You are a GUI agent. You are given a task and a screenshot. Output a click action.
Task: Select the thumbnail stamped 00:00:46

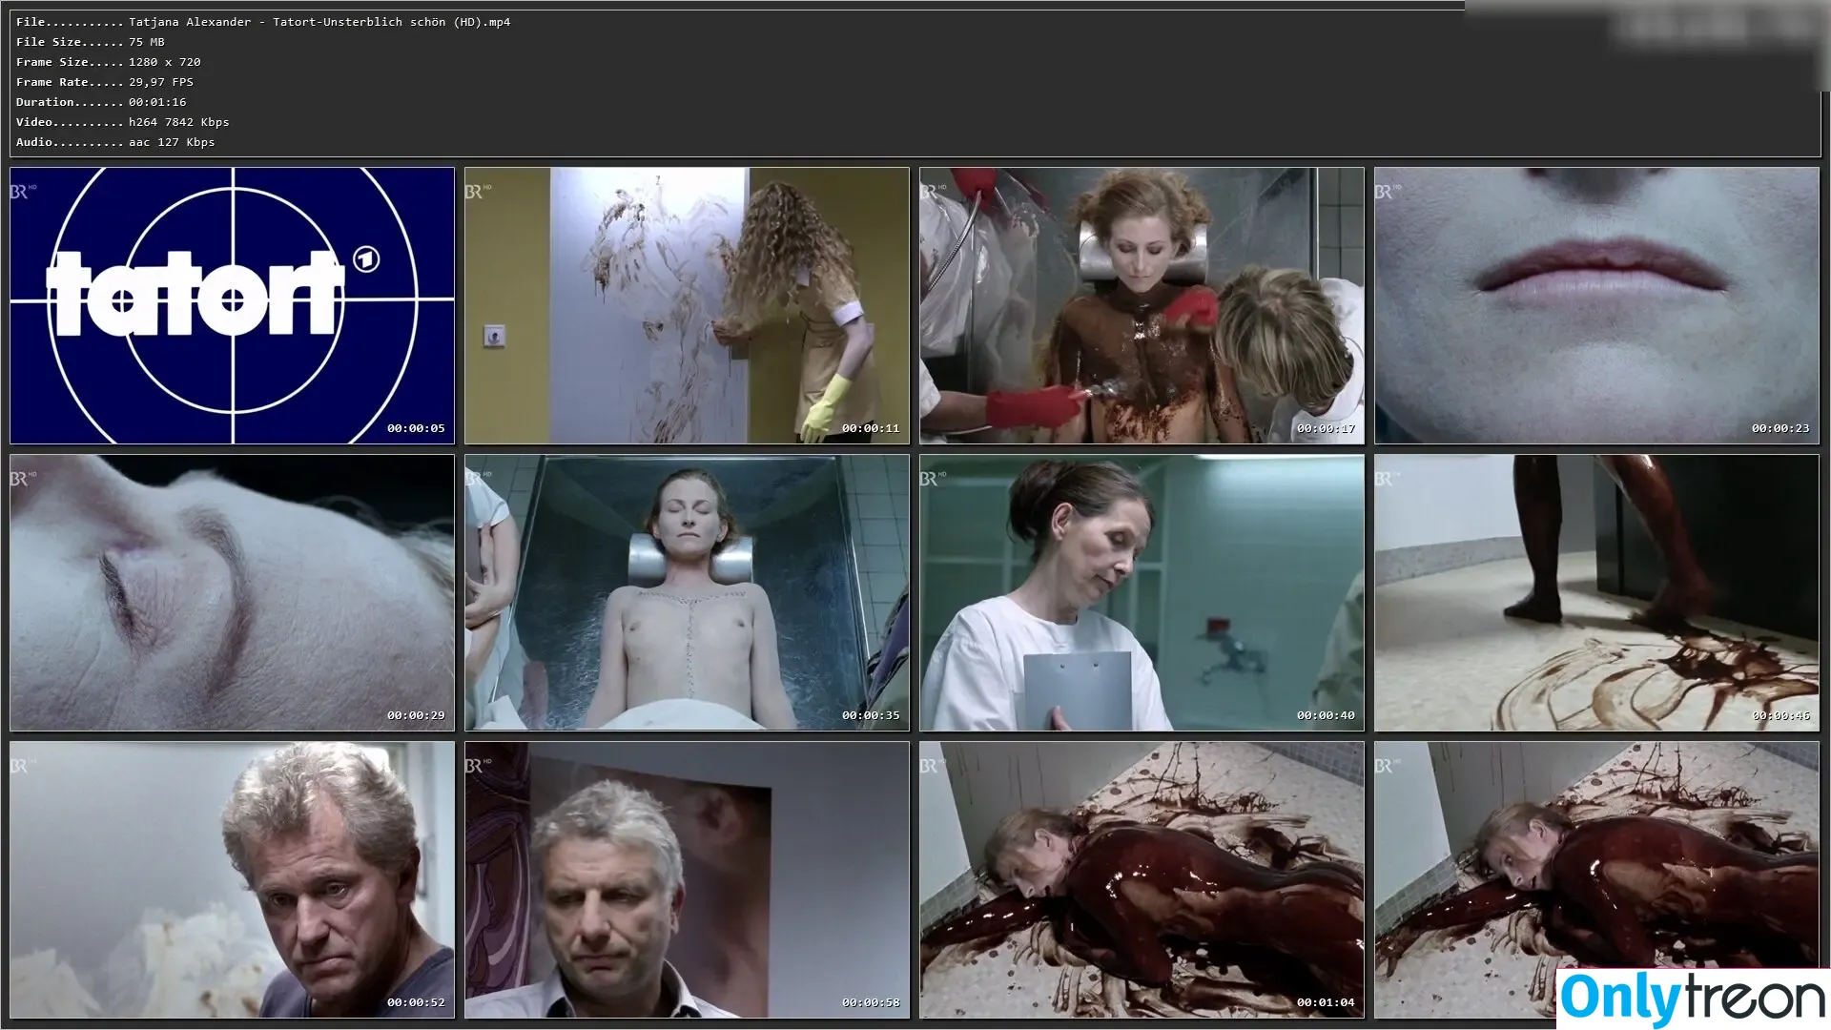[1596, 593]
